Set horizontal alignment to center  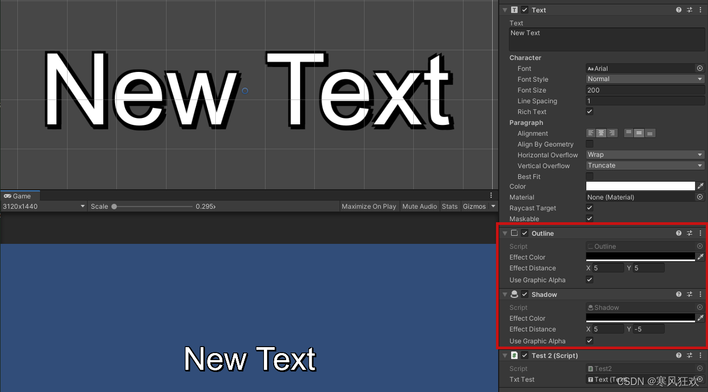click(601, 133)
